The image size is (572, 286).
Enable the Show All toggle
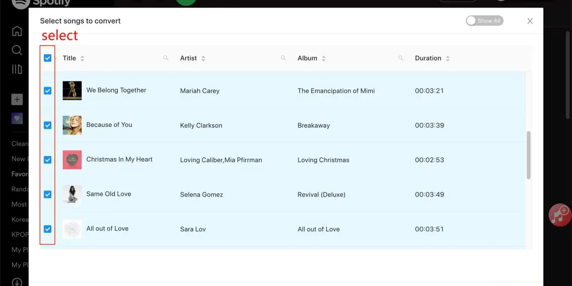click(484, 21)
